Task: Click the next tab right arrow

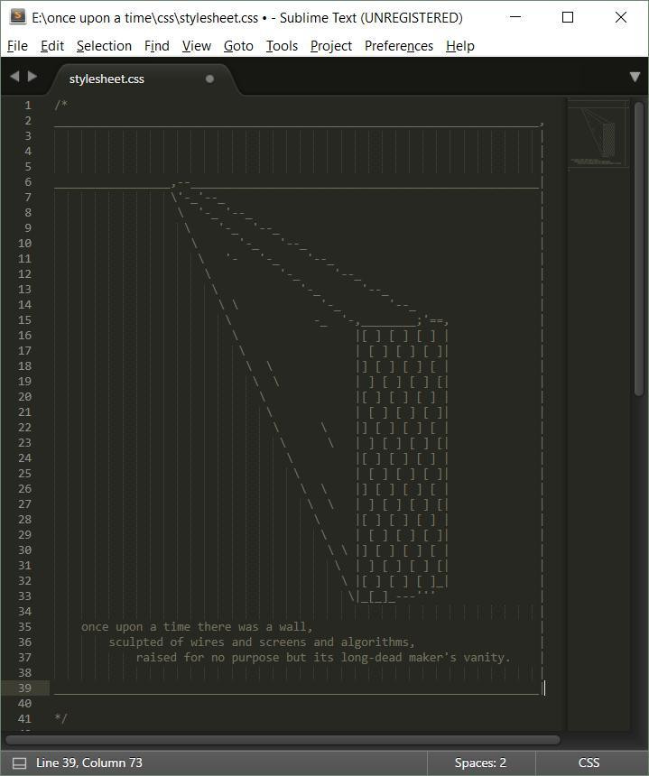Action: [x=32, y=76]
